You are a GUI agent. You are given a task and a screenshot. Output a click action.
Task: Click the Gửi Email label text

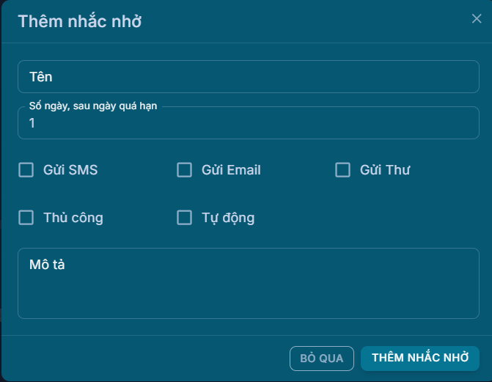point(231,170)
